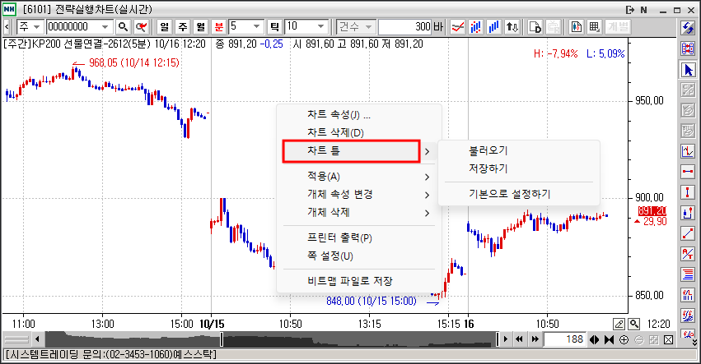The width and height of the screenshot is (701, 364).
Task: Click the grid table icon in top toolbar
Action: point(594,27)
